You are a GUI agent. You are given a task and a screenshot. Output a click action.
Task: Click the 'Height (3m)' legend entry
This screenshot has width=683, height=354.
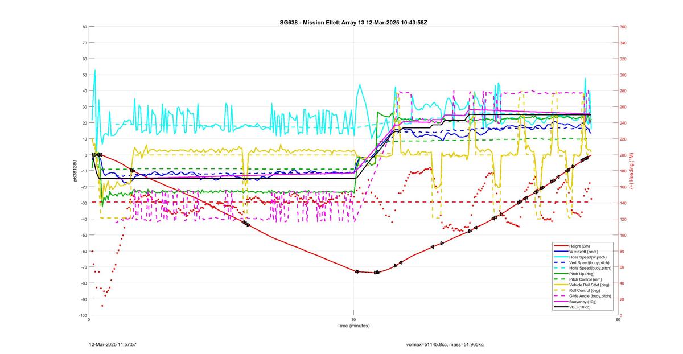click(x=579, y=245)
